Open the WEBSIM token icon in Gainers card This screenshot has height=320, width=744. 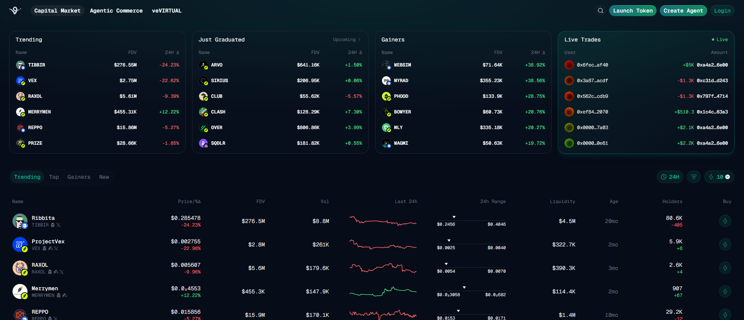pos(386,65)
